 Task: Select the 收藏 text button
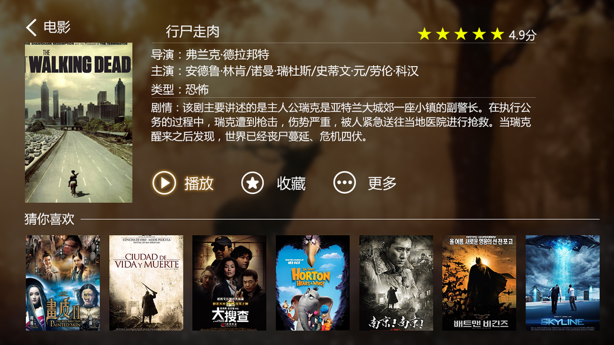[291, 183]
